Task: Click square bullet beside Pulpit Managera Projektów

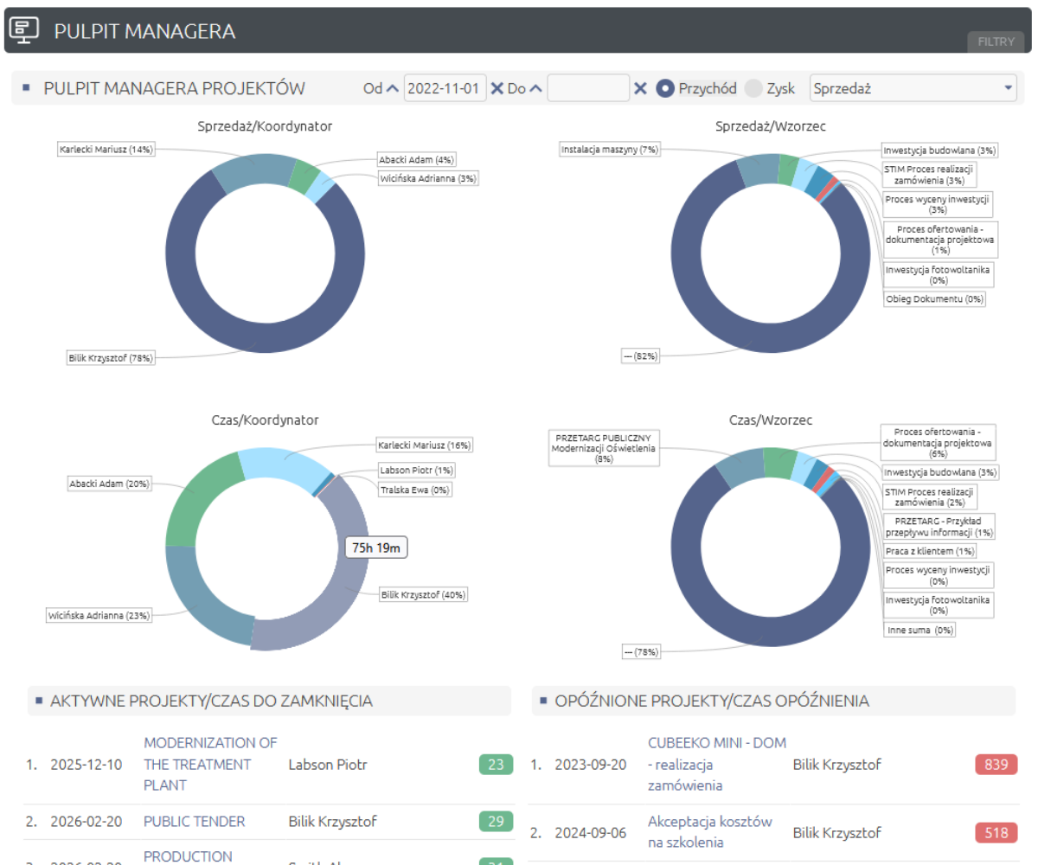Action: (x=26, y=87)
